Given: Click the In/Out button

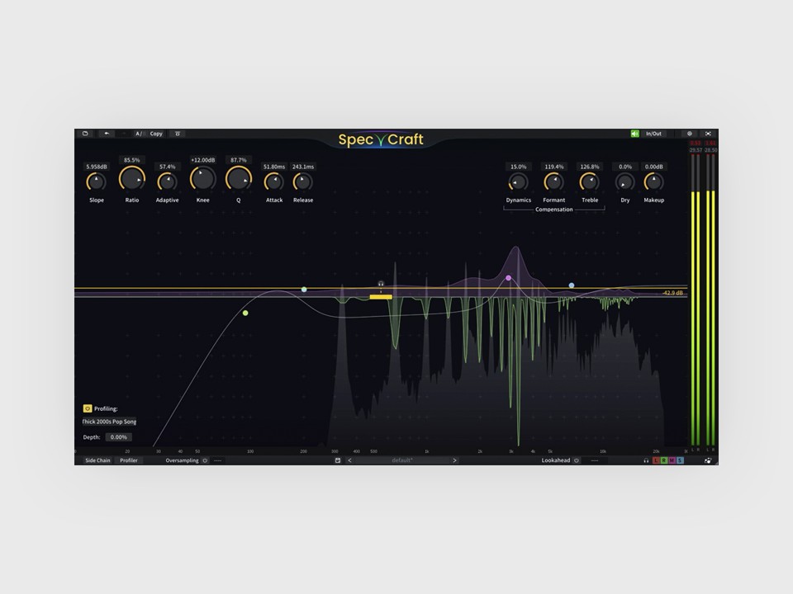Looking at the screenshot, I should click(x=653, y=134).
